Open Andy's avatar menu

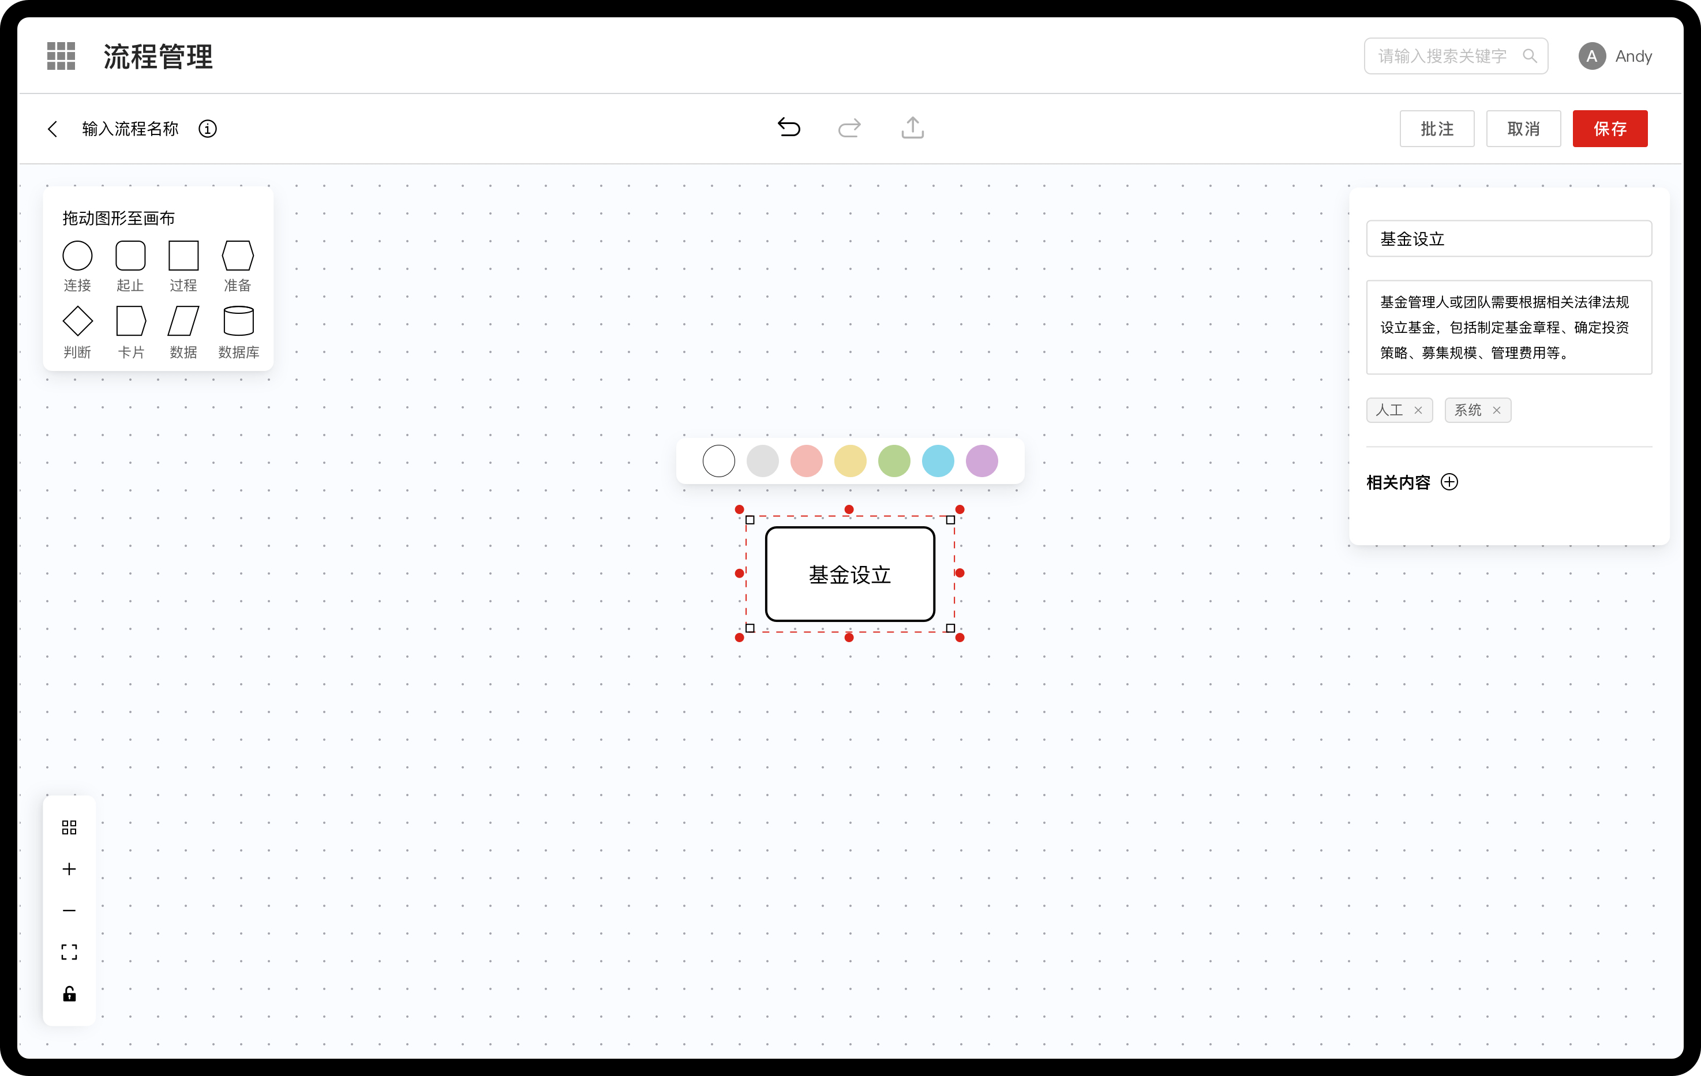point(1591,56)
